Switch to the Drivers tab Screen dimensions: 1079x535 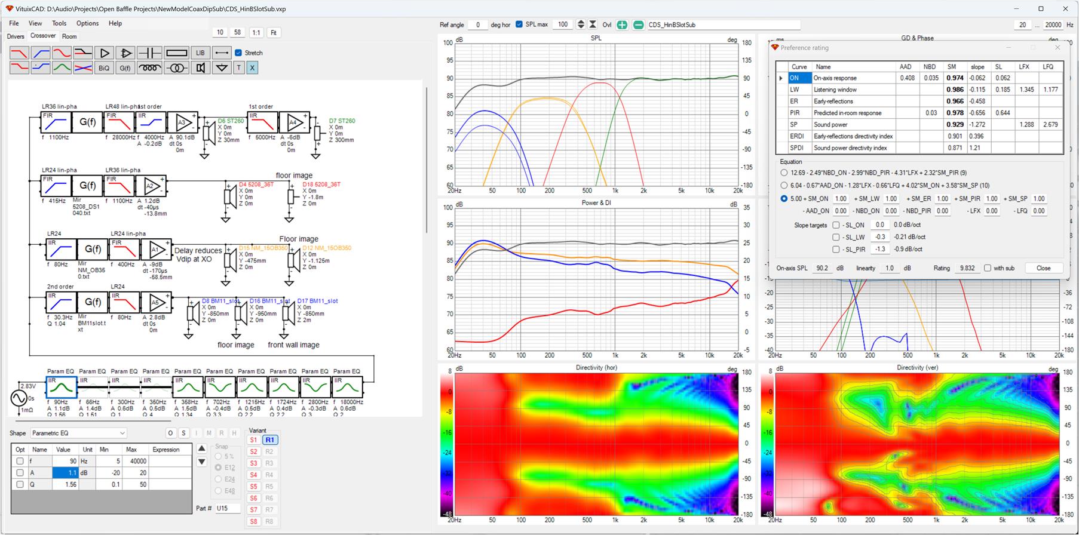tap(16, 36)
